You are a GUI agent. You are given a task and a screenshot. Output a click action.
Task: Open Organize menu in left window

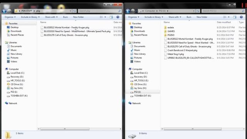[x=10, y=17]
